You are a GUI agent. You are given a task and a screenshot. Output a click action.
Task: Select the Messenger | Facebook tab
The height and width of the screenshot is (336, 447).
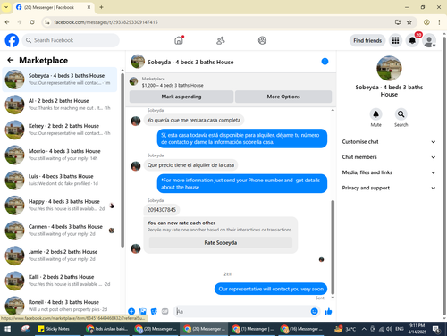[54, 7]
